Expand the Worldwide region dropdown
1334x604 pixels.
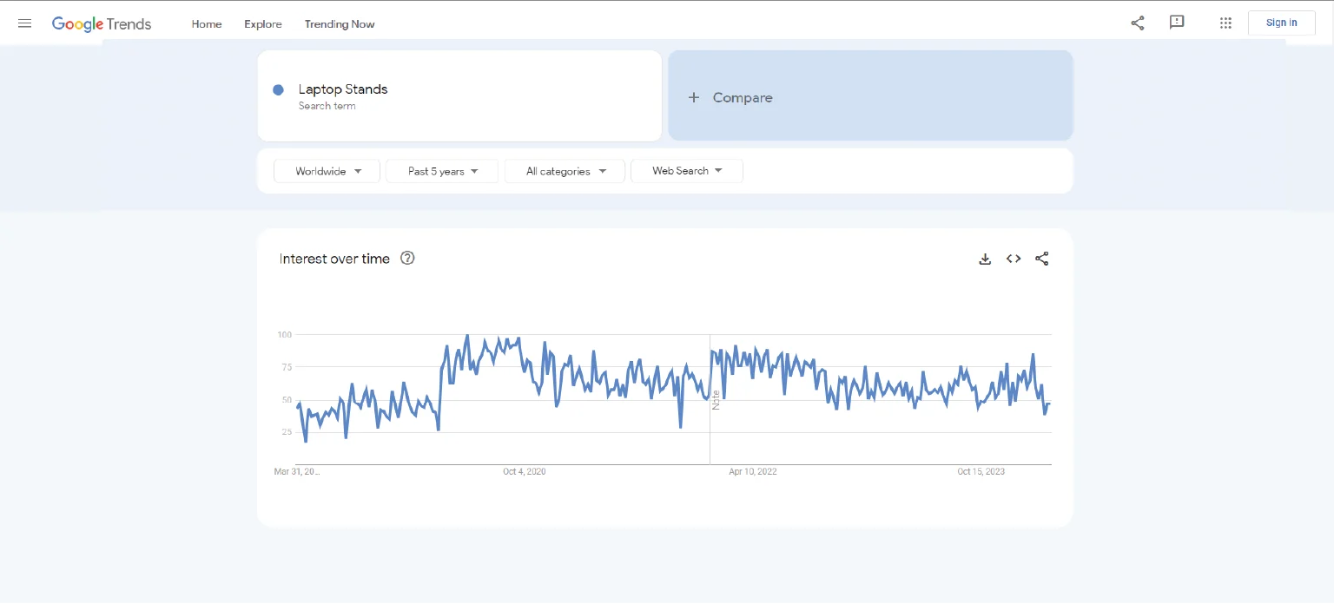pos(327,171)
